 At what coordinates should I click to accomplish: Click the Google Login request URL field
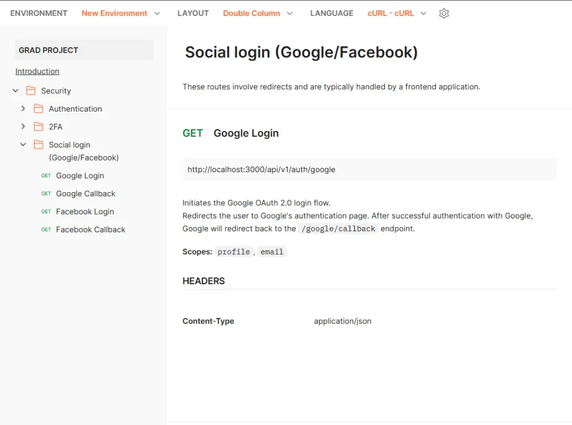click(369, 169)
